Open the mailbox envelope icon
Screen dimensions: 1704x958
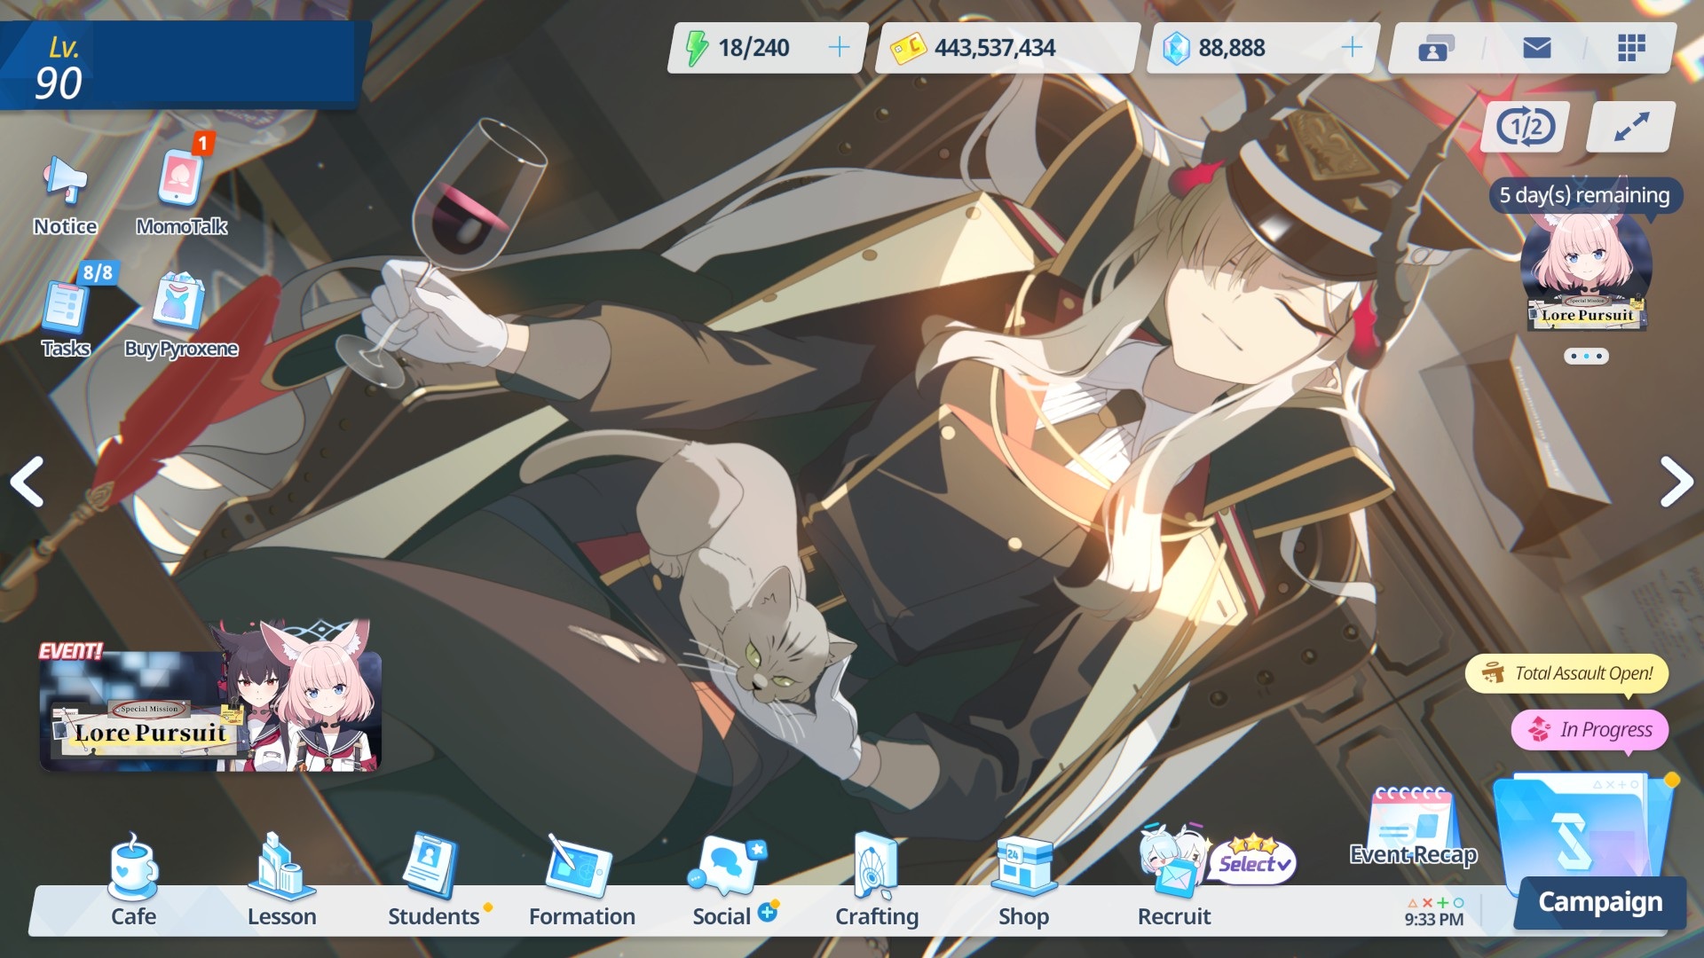(1536, 48)
